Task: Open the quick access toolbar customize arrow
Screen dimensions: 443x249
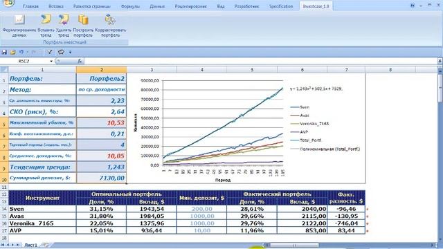Action: (70, 53)
